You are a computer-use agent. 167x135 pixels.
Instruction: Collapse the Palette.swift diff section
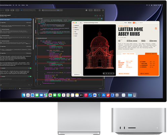36,19
